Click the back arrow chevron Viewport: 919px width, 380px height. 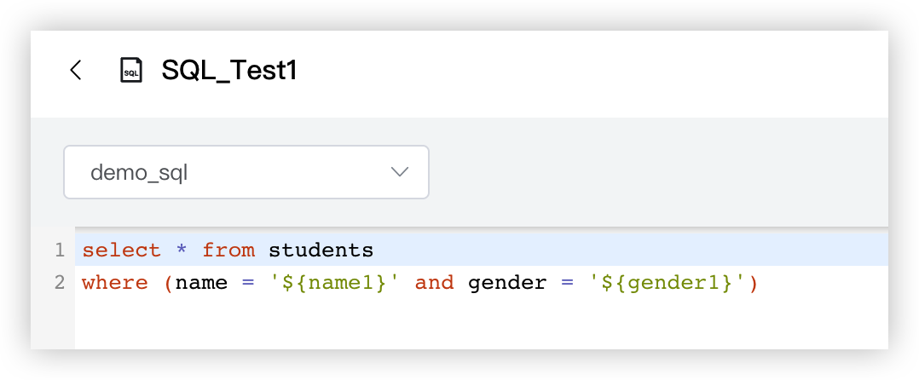76,70
